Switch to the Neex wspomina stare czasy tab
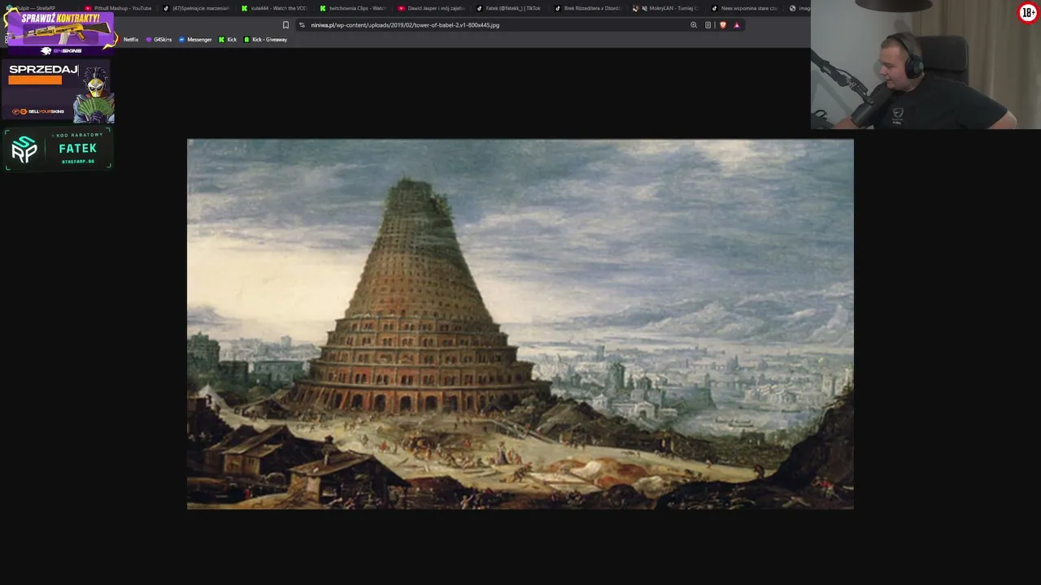Image resolution: width=1041 pixels, height=585 pixels. (744, 8)
